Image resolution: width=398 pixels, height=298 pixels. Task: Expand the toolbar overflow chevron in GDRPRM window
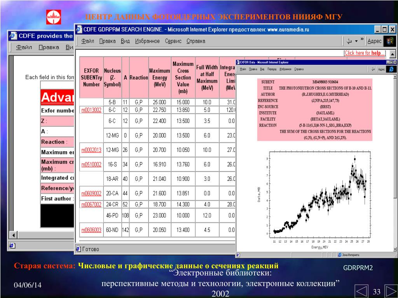362,39
